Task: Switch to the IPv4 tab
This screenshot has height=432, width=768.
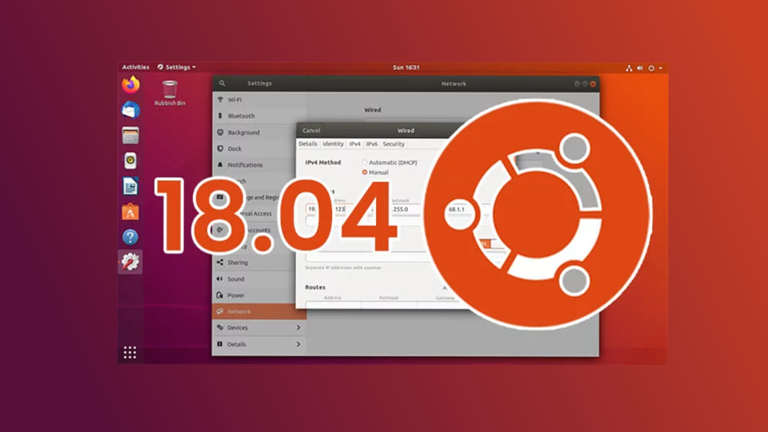Action: (355, 144)
